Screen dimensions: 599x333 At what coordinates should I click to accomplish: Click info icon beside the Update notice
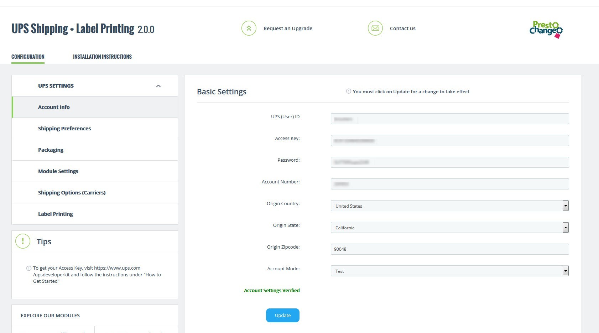point(349,91)
